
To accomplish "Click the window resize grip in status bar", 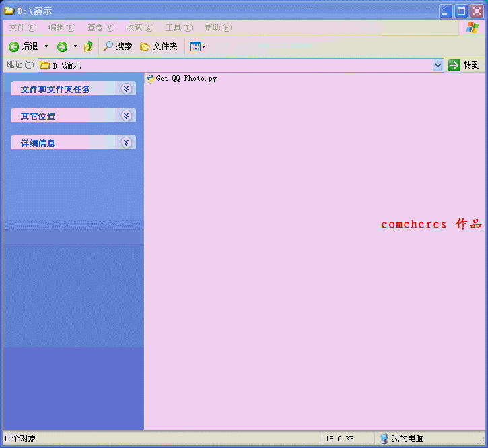I will (481, 441).
